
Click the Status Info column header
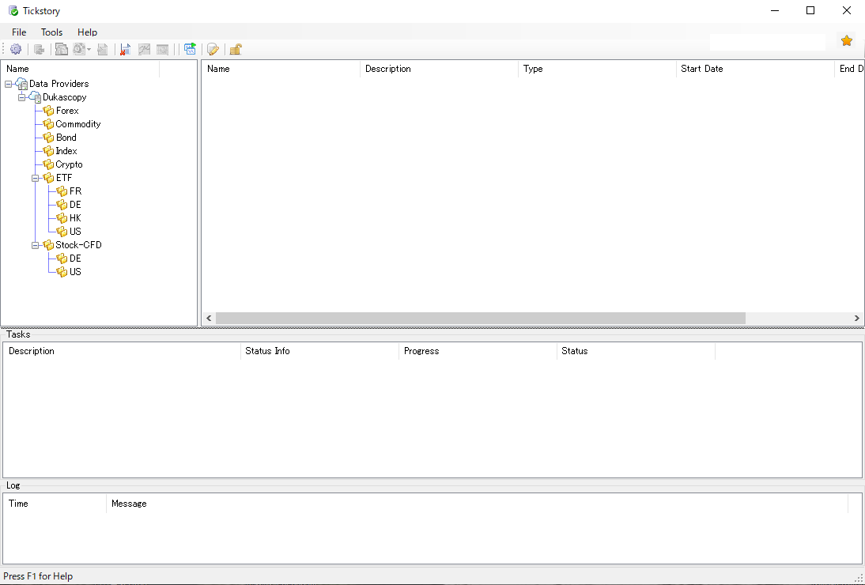click(320, 351)
